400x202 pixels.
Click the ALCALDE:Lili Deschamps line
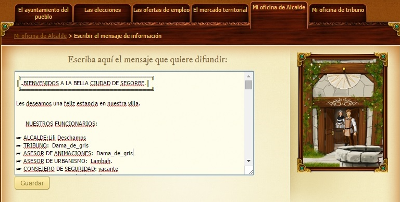pyautogui.click(x=51, y=138)
